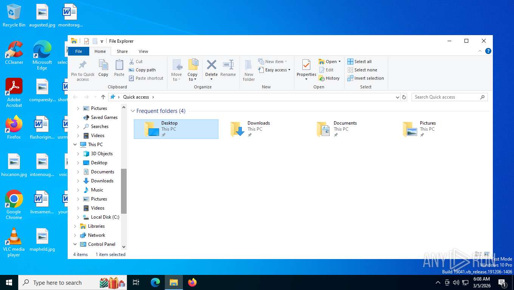514x290 pixels.
Task: Expand Local Disk (C:) tree node
Action: [x=78, y=217]
